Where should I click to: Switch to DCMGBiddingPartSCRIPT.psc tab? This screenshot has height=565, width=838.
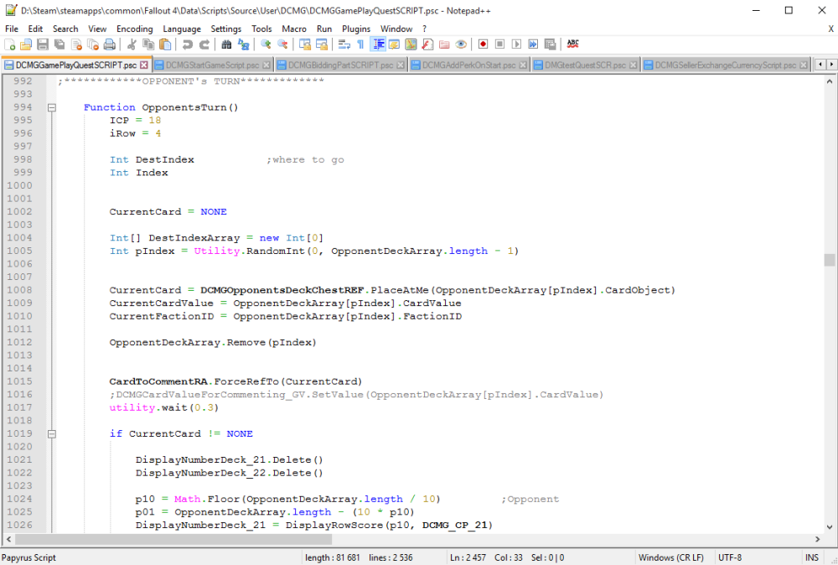[340, 65]
